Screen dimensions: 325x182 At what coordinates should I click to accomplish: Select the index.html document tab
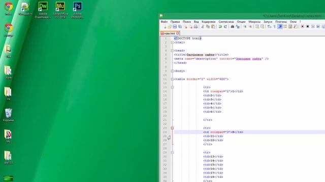(170, 33)
